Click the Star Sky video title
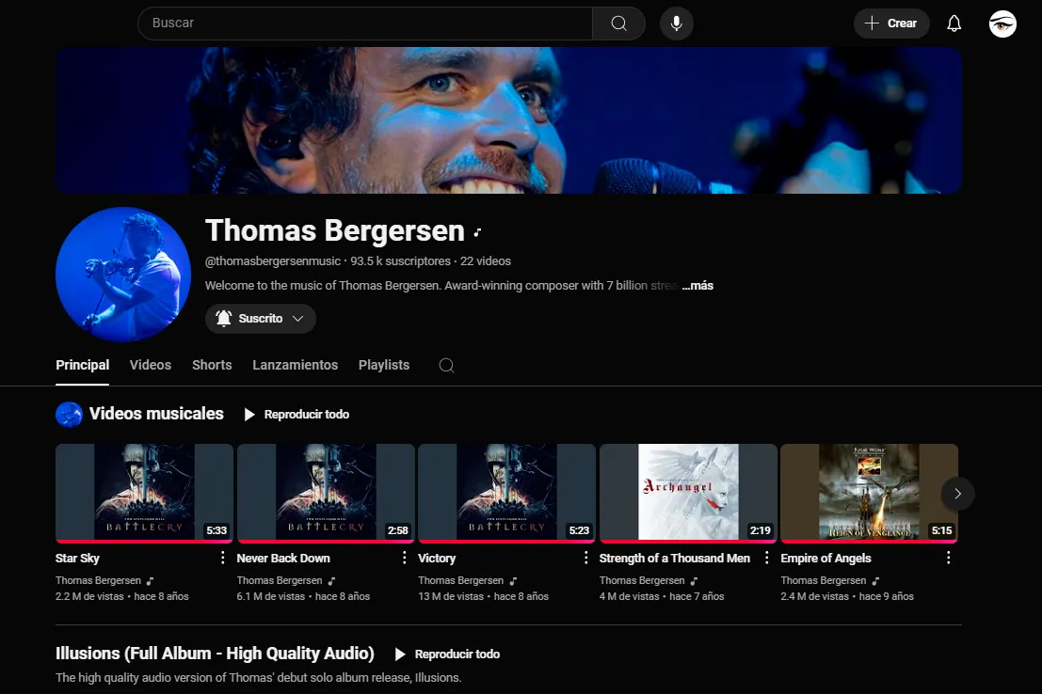The image size is (1042, 694). [x=78, y=559]
